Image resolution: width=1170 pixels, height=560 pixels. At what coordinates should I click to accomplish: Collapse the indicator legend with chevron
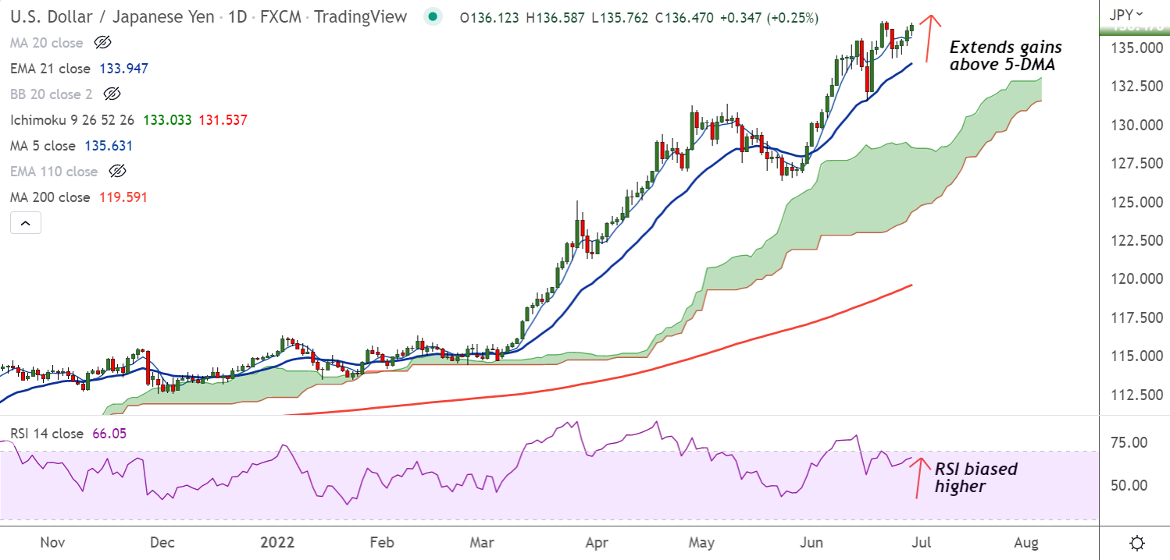26,223
